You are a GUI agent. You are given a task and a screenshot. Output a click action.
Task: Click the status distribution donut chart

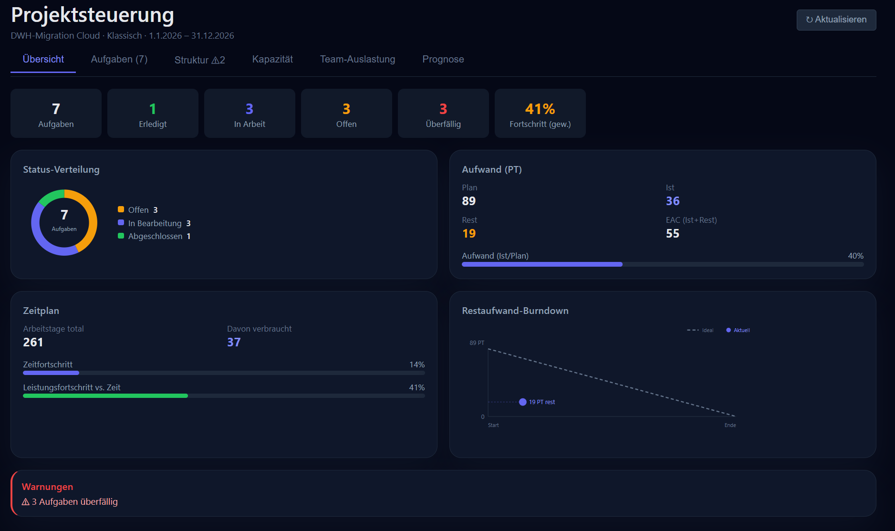(x=64, y=222)
